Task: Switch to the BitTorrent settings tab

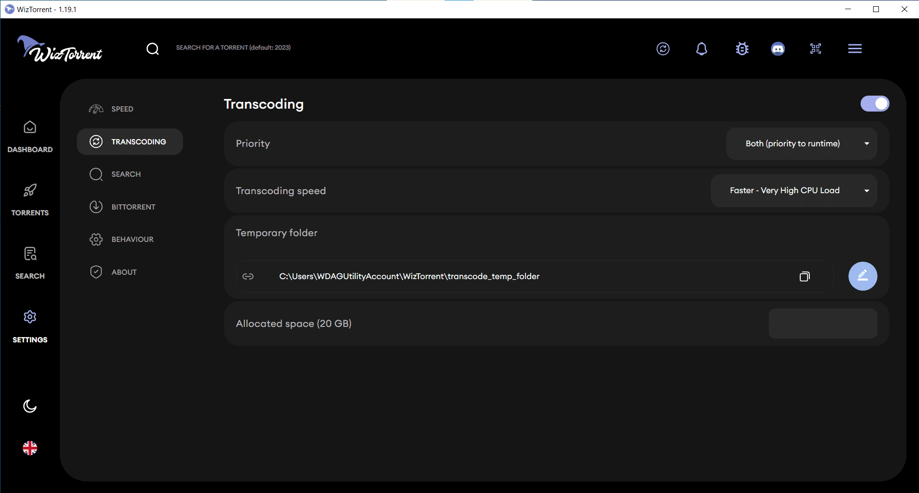Action: point(133,207)
